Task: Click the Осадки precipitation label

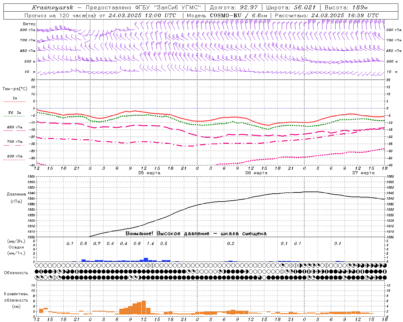Action: [16, 247]
